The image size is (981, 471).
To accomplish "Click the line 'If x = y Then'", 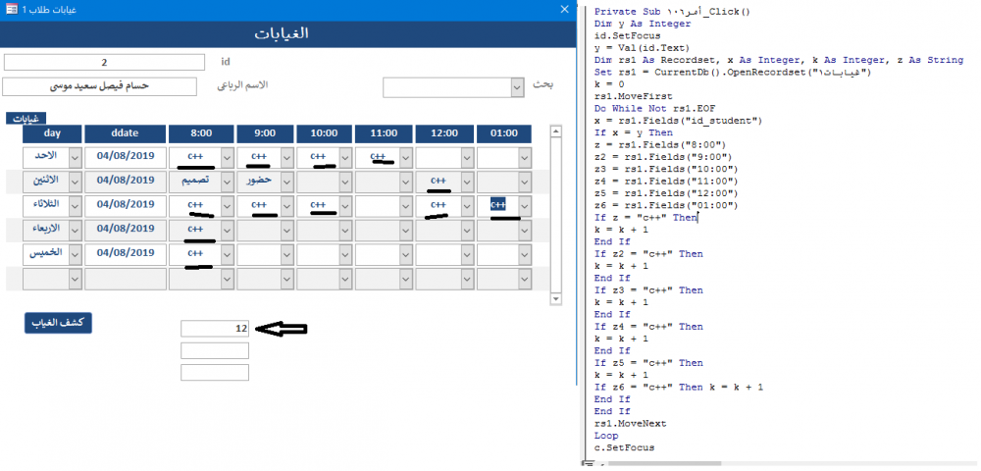I will (633, 132).
